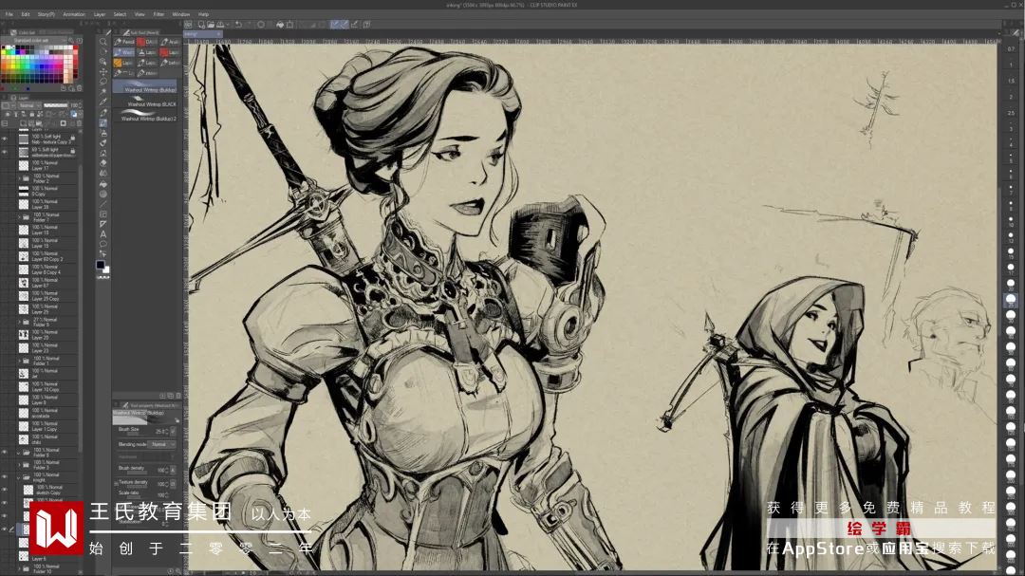1025x576 pixels.
Task: Select the Airbrush tool
Action: [103, 133]
